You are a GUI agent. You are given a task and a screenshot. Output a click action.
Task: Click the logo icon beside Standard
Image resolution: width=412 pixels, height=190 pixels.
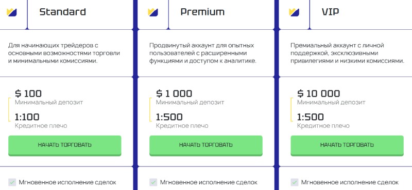[11, 12]
